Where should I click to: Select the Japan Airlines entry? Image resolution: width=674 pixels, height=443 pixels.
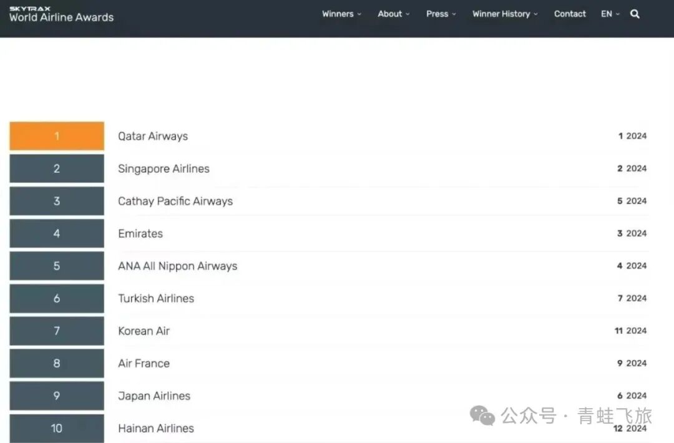pyautogui.click(x=154, y=396)
